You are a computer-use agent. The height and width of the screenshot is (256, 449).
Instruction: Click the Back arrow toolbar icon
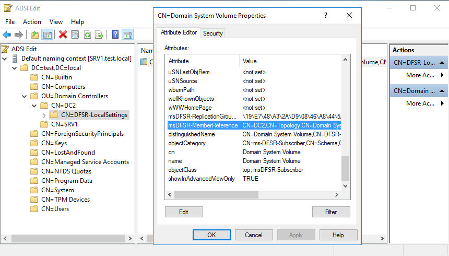(7, 34)
